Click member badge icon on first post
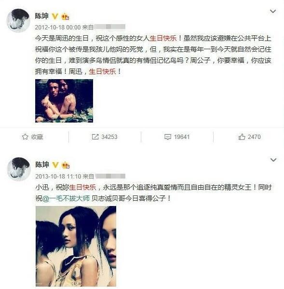Screen dimensions: 284x289 click(65, 16)
